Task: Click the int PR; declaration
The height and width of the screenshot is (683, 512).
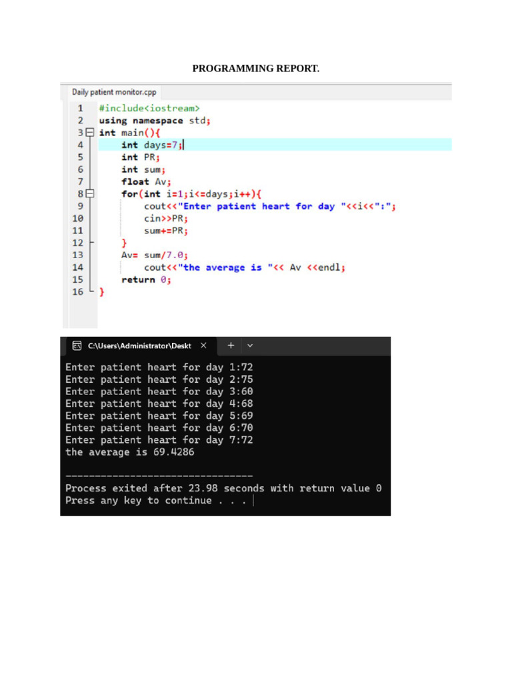Action: point(141,157)
